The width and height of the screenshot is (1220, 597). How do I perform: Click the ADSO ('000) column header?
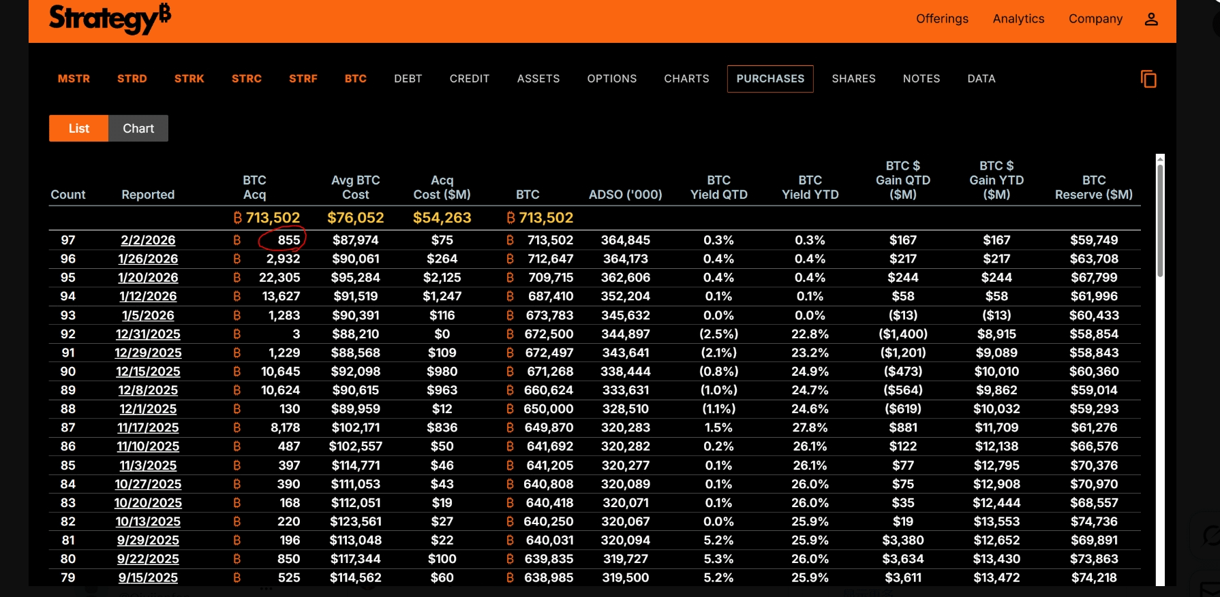[x=625, y=195]
